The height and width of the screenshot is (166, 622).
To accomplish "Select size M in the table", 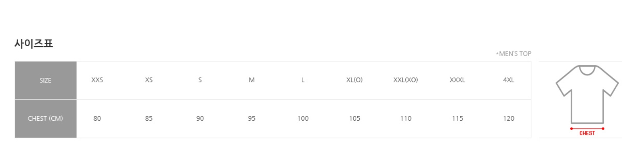I will (x=251, y=80).
